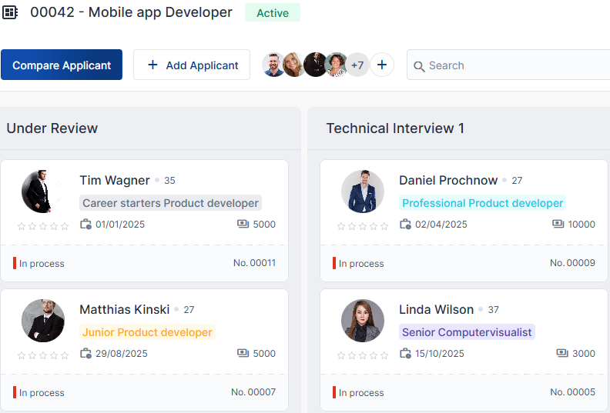Click salary icon on Tim Wagner's card
Viewport: 610px width, 413px height.
tap(243, 225)
